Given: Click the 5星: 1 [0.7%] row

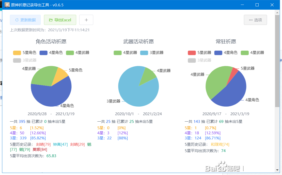Looking at the screenshot, I should (200, 128).
